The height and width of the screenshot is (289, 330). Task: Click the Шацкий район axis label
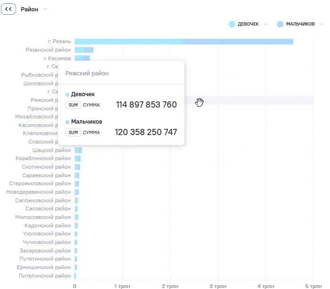click(52, 150)
